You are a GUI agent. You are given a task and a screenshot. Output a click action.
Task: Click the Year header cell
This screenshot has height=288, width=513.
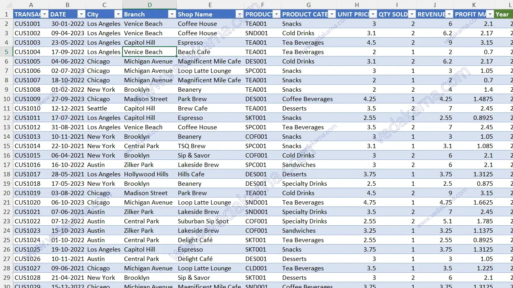pyautogui.click(x=504, y=14)
